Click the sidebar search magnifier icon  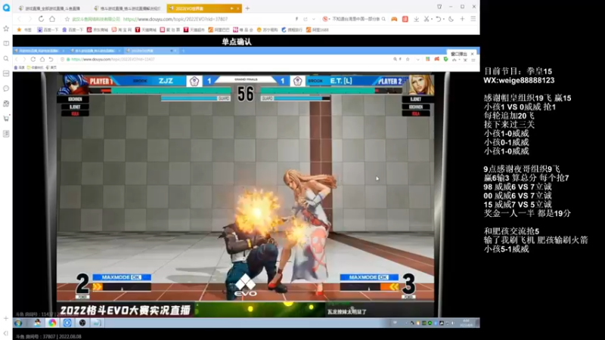point(6,59)
